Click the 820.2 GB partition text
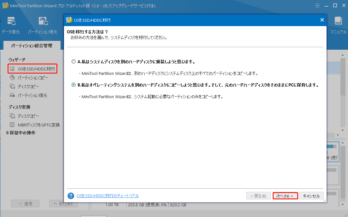 [x=178, y=205]
